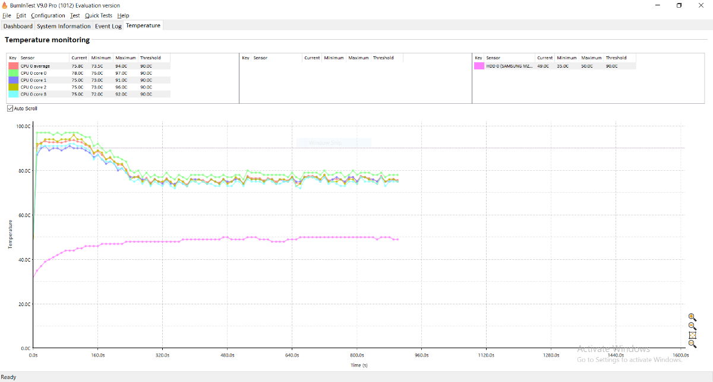
Task: Click the zoom in magnifier icon
Action: (692, 317)
